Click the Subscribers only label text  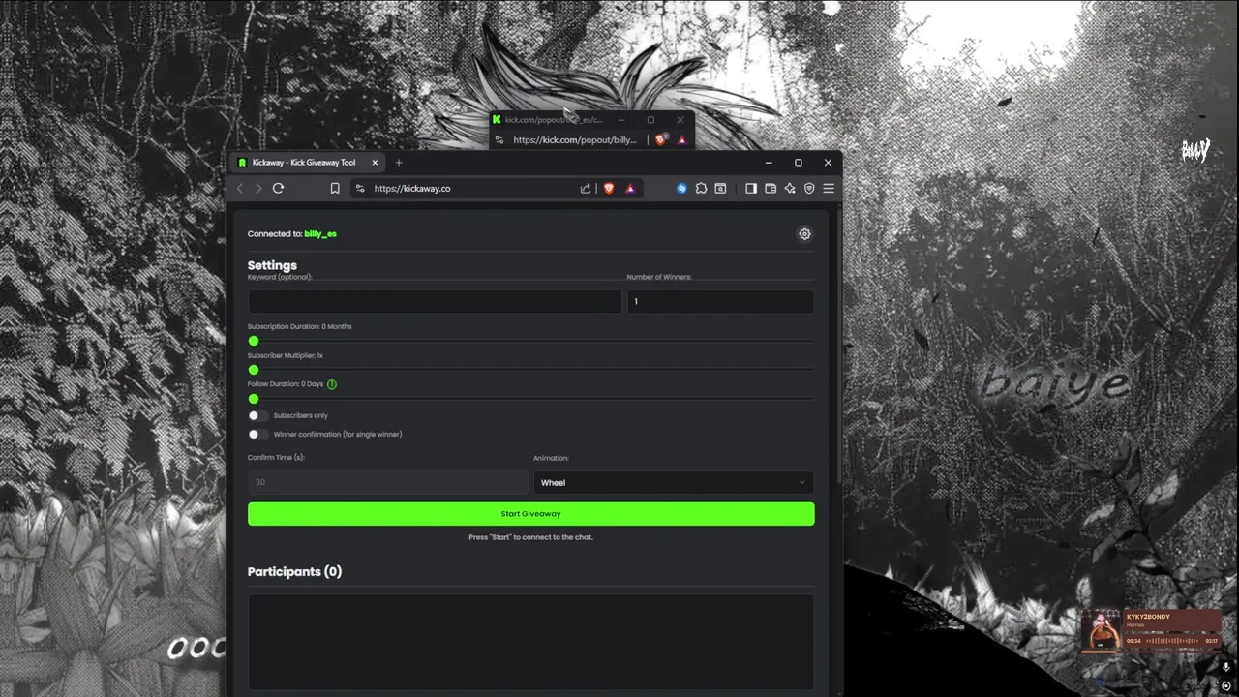coord(301,415)
